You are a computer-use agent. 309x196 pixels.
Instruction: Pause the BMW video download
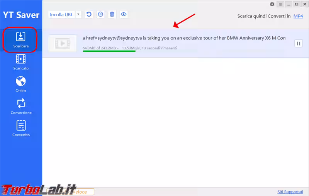(x=298, y=44)
